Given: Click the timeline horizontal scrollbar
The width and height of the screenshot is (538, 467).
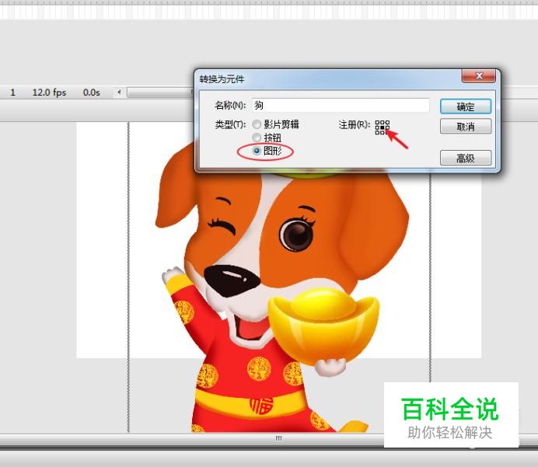Looking at the screenshot, I should coord(160,92).
